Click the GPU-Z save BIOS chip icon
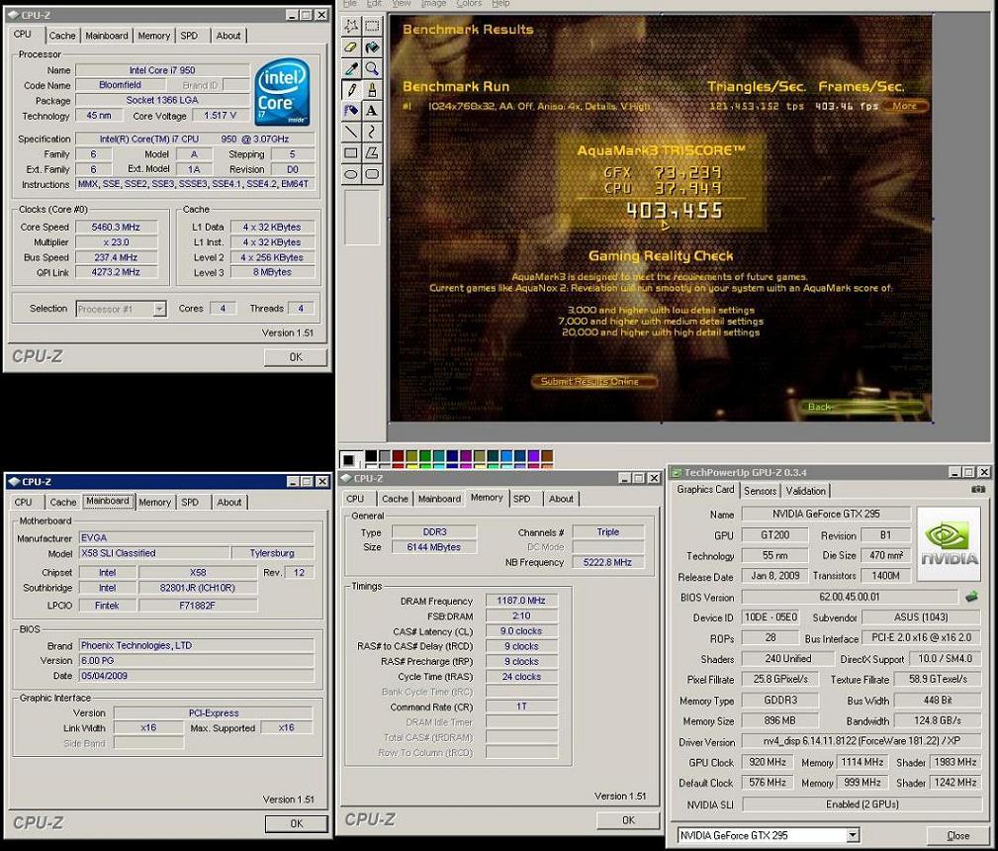This screenshot has height=851, width=998. [x=971, y=597]
